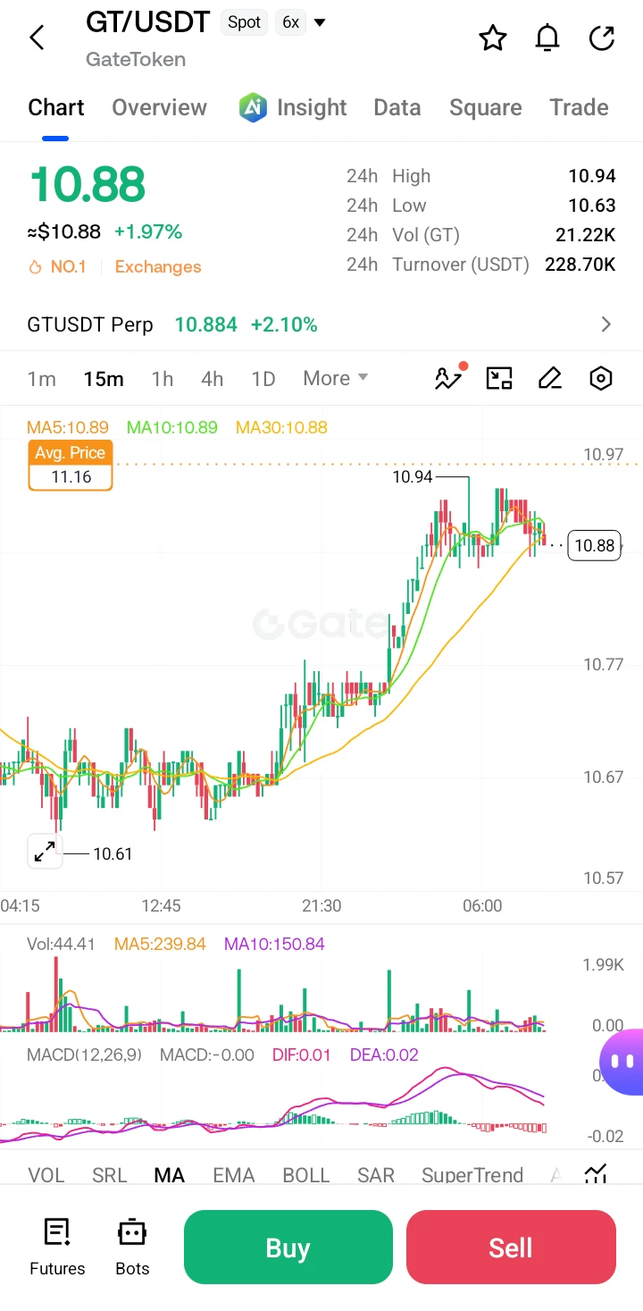Tap GateToken subtitle
The image size is (643, 1311).
point(136,59)
